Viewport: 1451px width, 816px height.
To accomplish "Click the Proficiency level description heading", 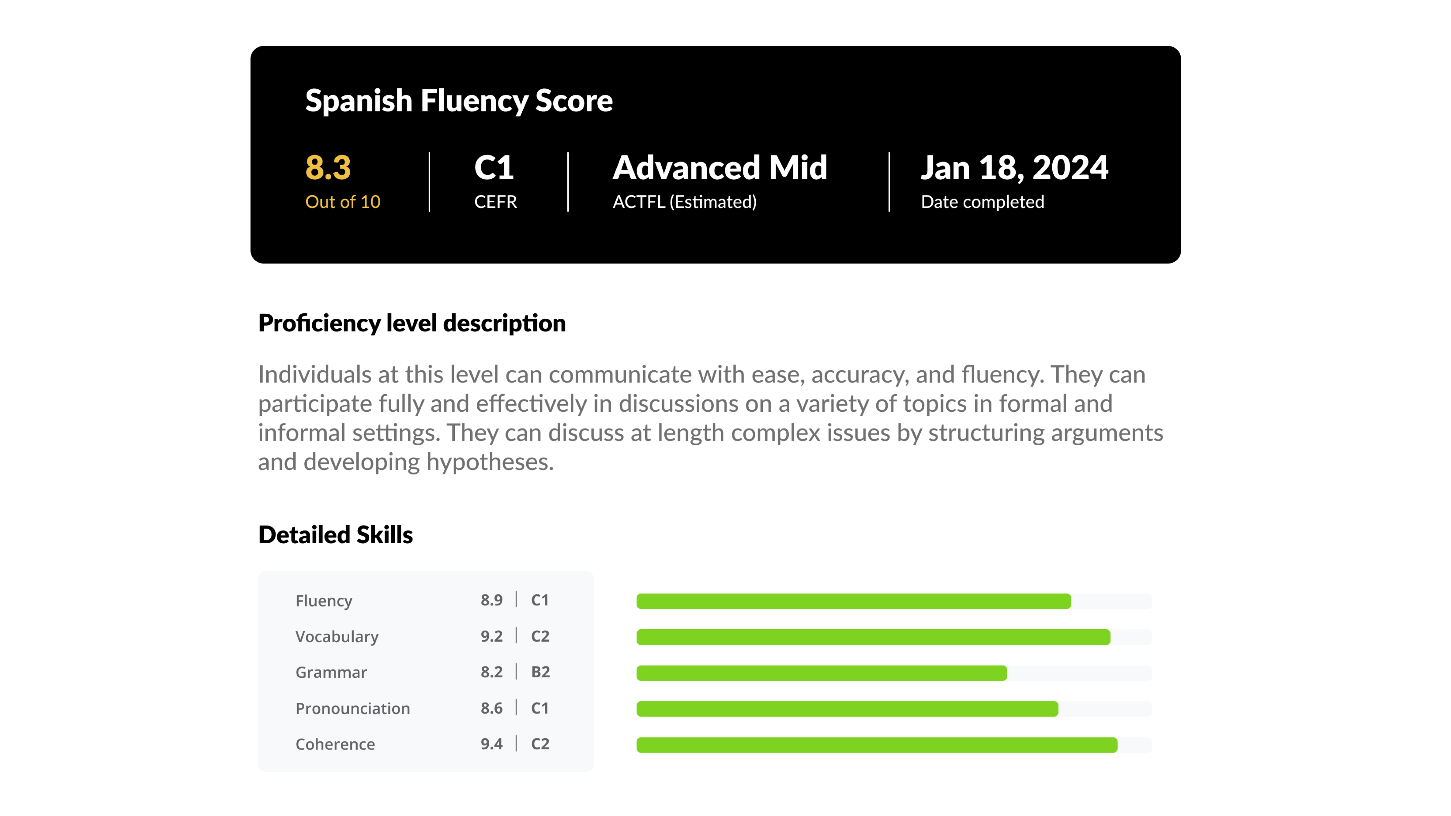I will [412, 323].
